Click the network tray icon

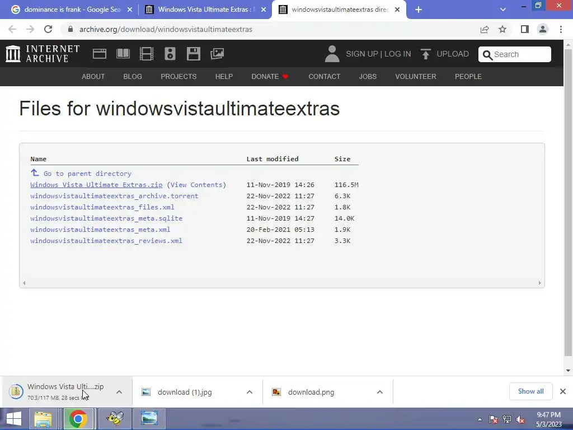(x=507, y=419)
